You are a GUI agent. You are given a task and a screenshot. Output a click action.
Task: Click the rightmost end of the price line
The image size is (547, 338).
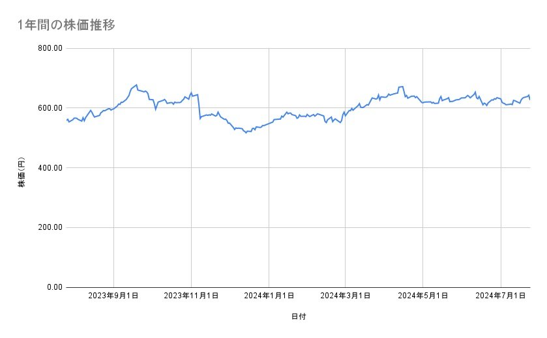[x=529, y=99]
